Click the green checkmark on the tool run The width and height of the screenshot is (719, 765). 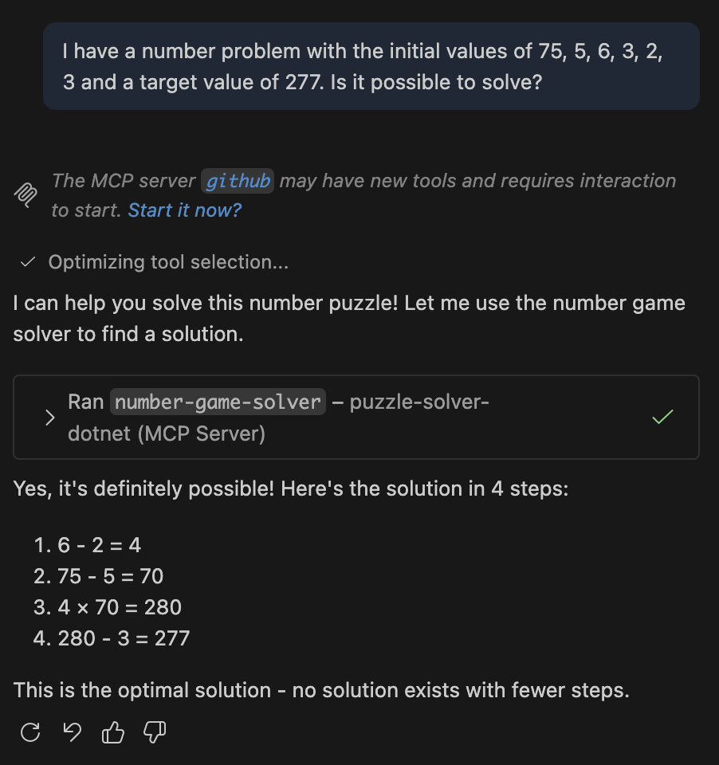662,417
